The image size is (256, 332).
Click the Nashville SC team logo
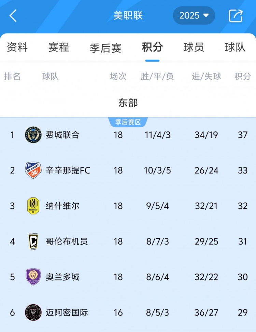click(33, 206)
